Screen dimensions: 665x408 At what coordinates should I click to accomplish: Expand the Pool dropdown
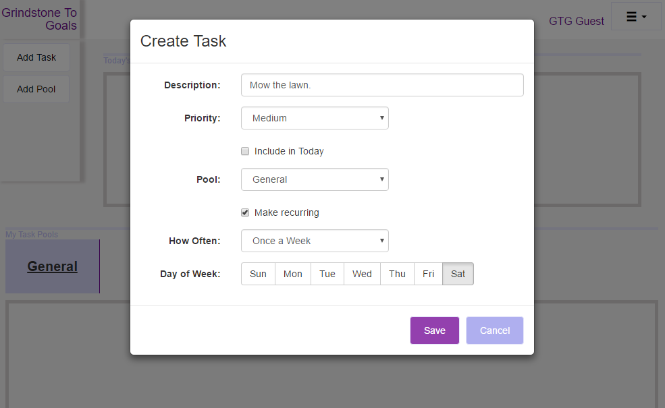tap(315, 179)
